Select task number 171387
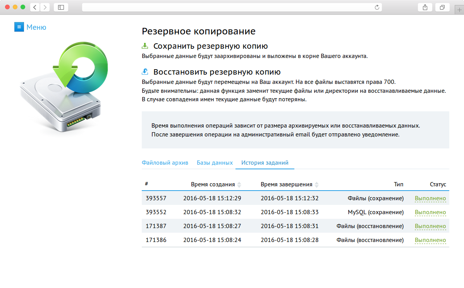The height and width of the screenshot is (288, 464). pos(156,226)
